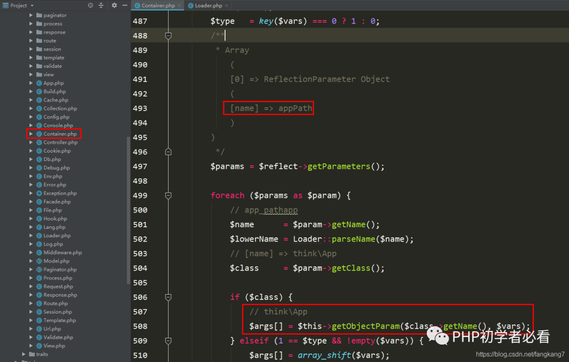
Task: Hide the Project tool window
Action: (x=125, y=5)
